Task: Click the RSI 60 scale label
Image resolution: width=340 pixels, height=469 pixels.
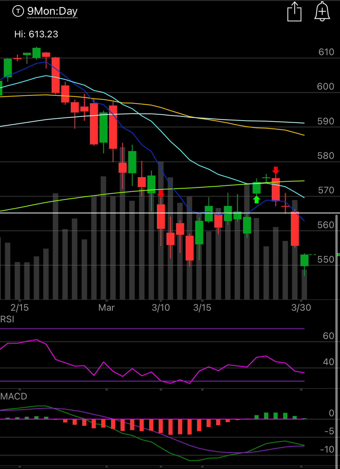Action: 328,336
